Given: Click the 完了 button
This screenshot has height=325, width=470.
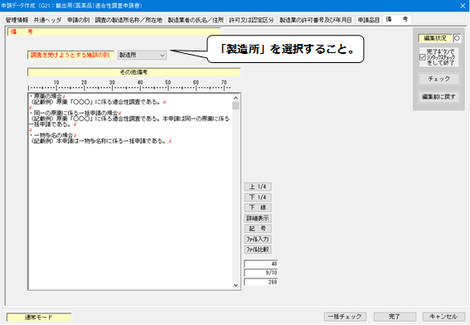Looking at the screenshot, I should coord(395,317).
